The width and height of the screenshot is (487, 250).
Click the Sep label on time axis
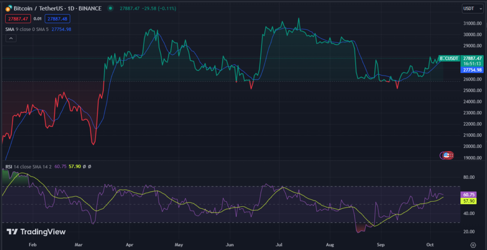click(x=381, y=245)
